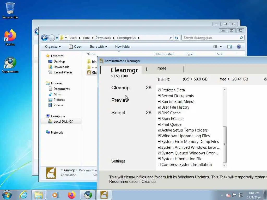Click Select in the Cleanmgr+ sidebar
This screenshot has width=267, height=200.
coord(118,113)
